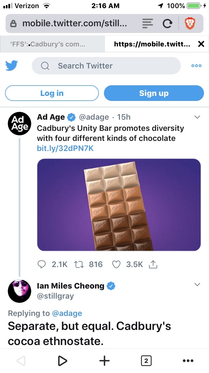Image resolution: width=209 pixels, height=373 pixels.
Task: Close the mobile.twitter tab
Action: pyautogui.click(x=201, y=44)
